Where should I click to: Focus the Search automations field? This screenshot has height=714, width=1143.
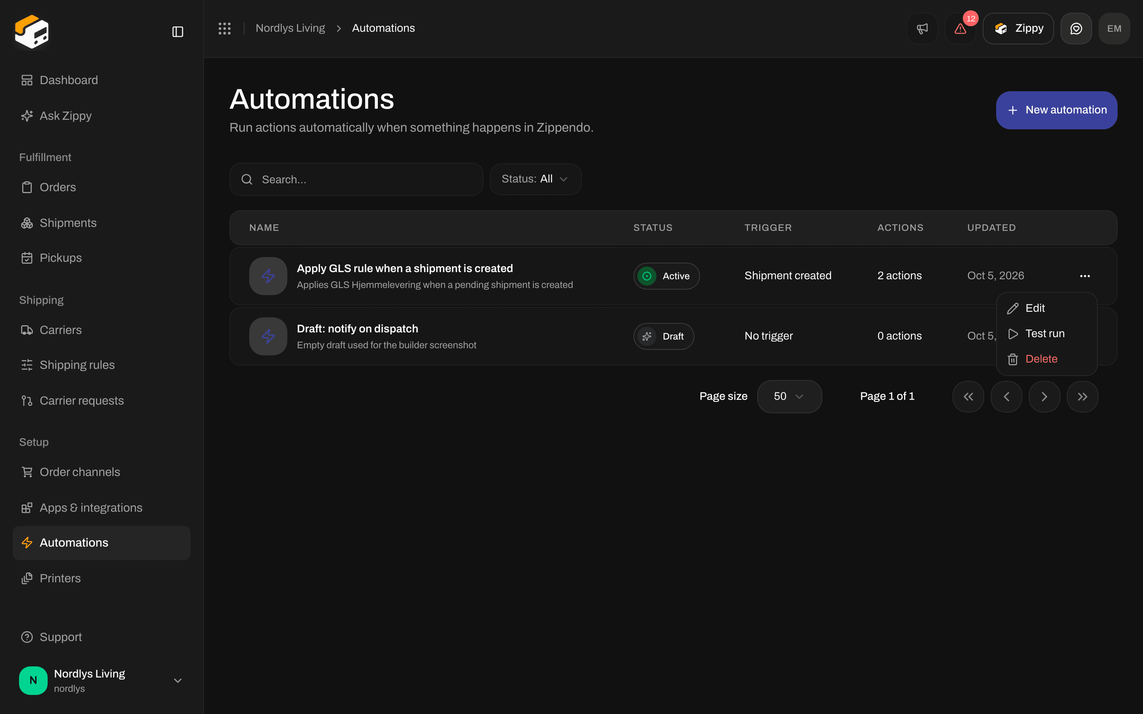coord(356,179)
